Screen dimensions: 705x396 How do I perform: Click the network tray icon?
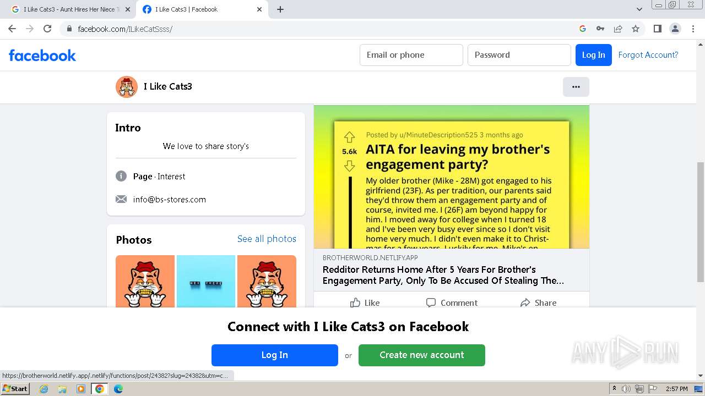point(639,389)
